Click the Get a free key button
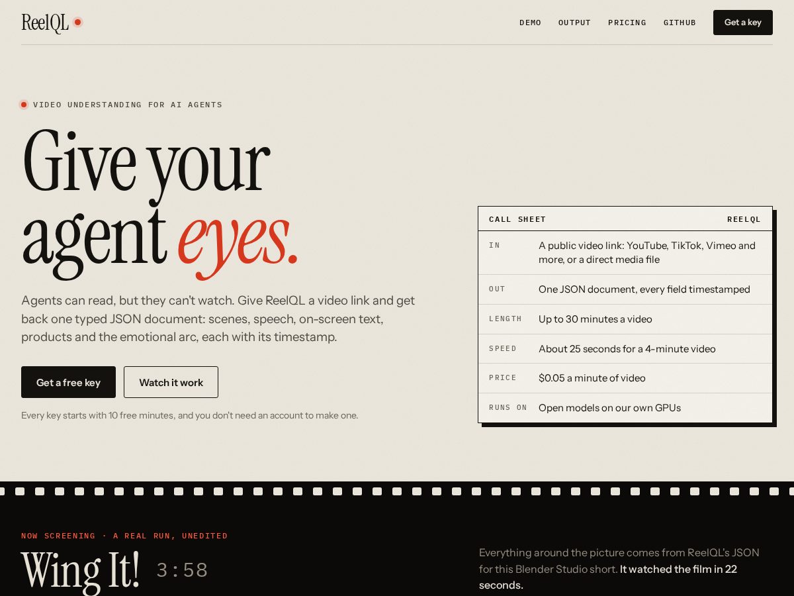Viewport: 794px width, 596px height. tap(68, 382)
